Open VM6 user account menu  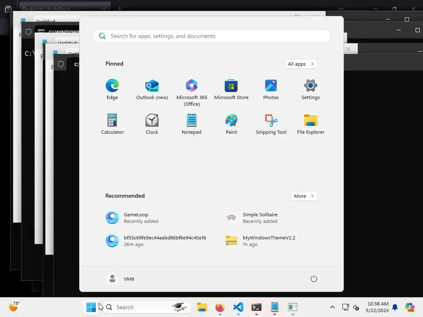121,279
